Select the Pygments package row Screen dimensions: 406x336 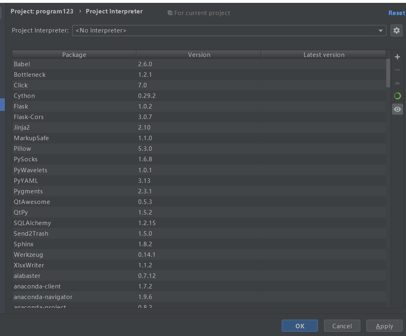[199, 191]
